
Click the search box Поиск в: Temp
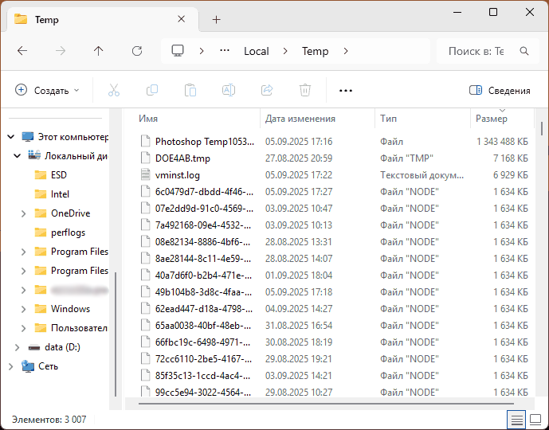coord(476,51)
